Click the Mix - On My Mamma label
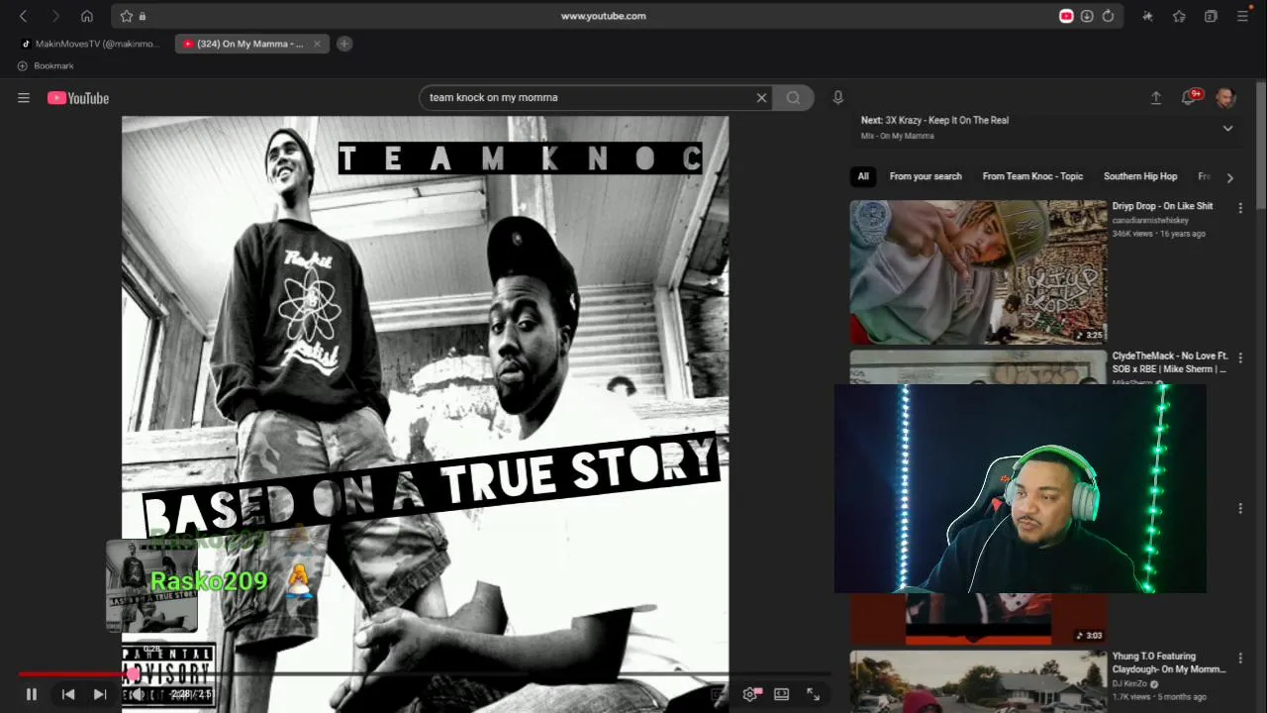The width and height of the screenshot is (1267, 713). pyautogui.click(x=898, y=136)
